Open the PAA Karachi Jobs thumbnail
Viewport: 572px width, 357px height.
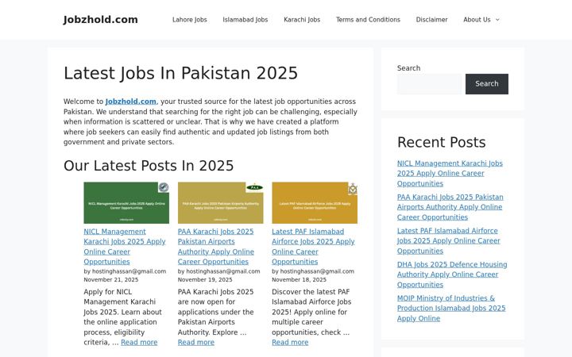pyautogui.click(x=220, y=203)
